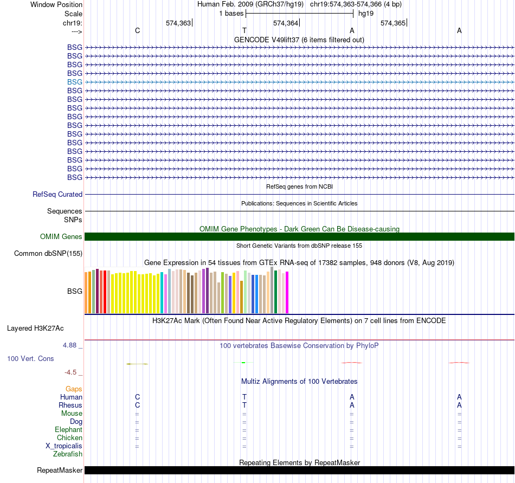The width and height of the screenshot is (515, 483).
Task: Select base T in the reference sequence row
Action: 244,30
